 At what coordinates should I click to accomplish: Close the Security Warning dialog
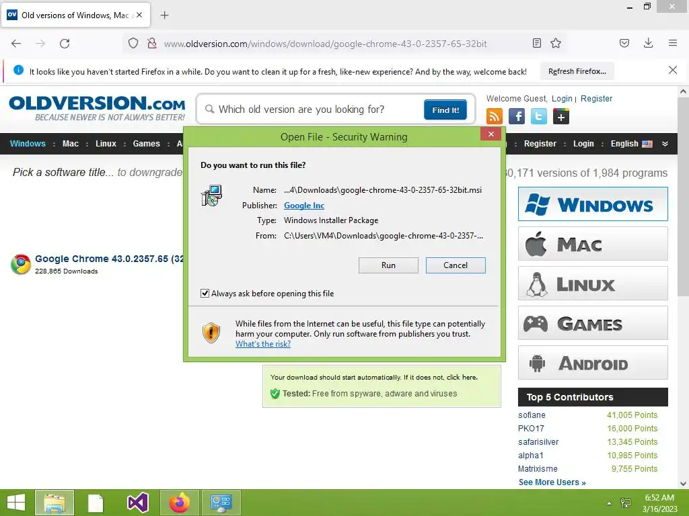pyautogui.click(x=491, y=134)
